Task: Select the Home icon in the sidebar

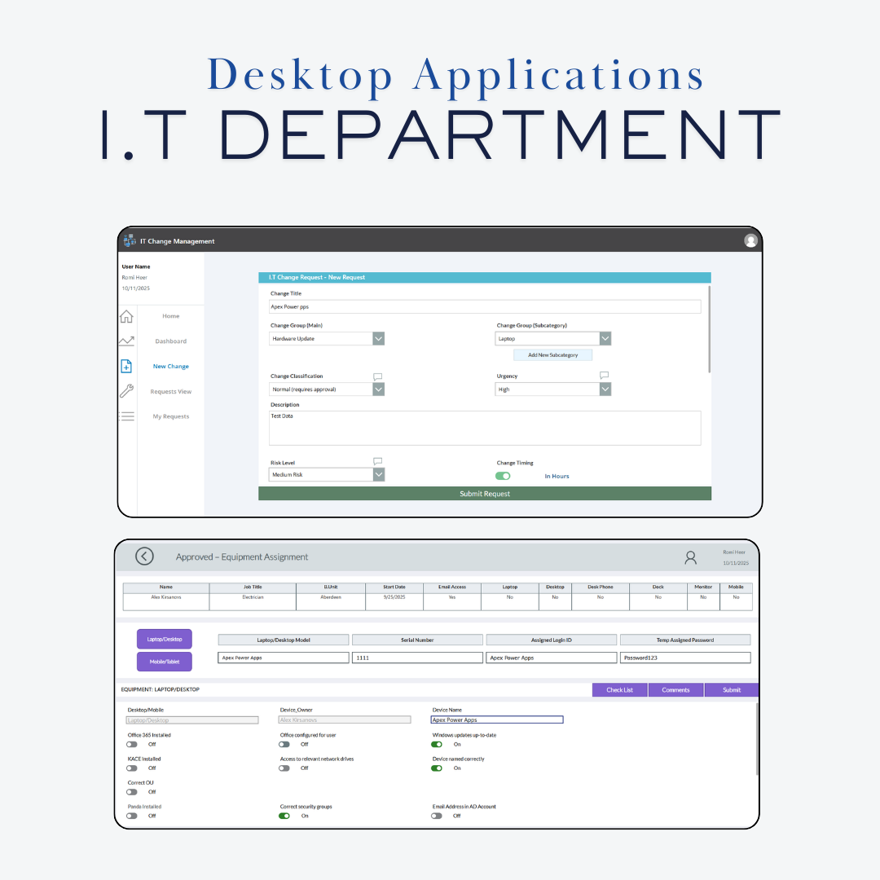Action: tap(127, 316)
